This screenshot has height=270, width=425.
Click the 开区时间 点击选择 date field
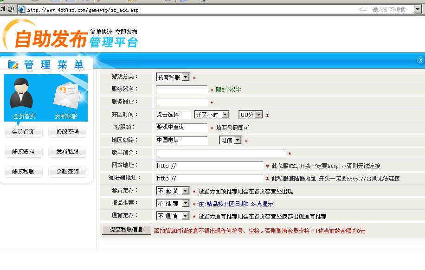click(173, 115)
